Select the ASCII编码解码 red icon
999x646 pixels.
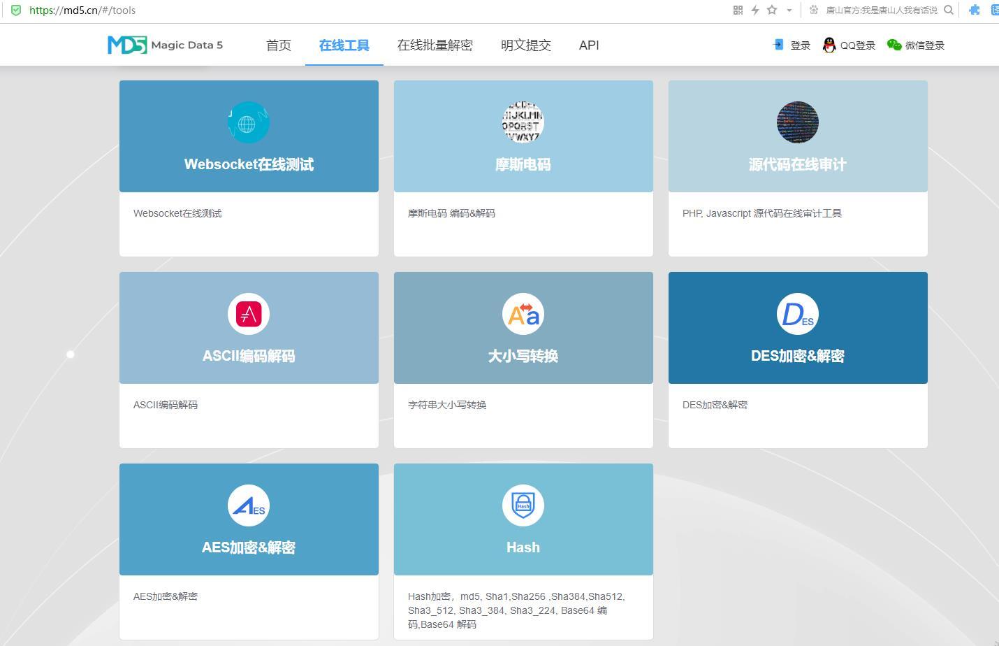[248, 314]
